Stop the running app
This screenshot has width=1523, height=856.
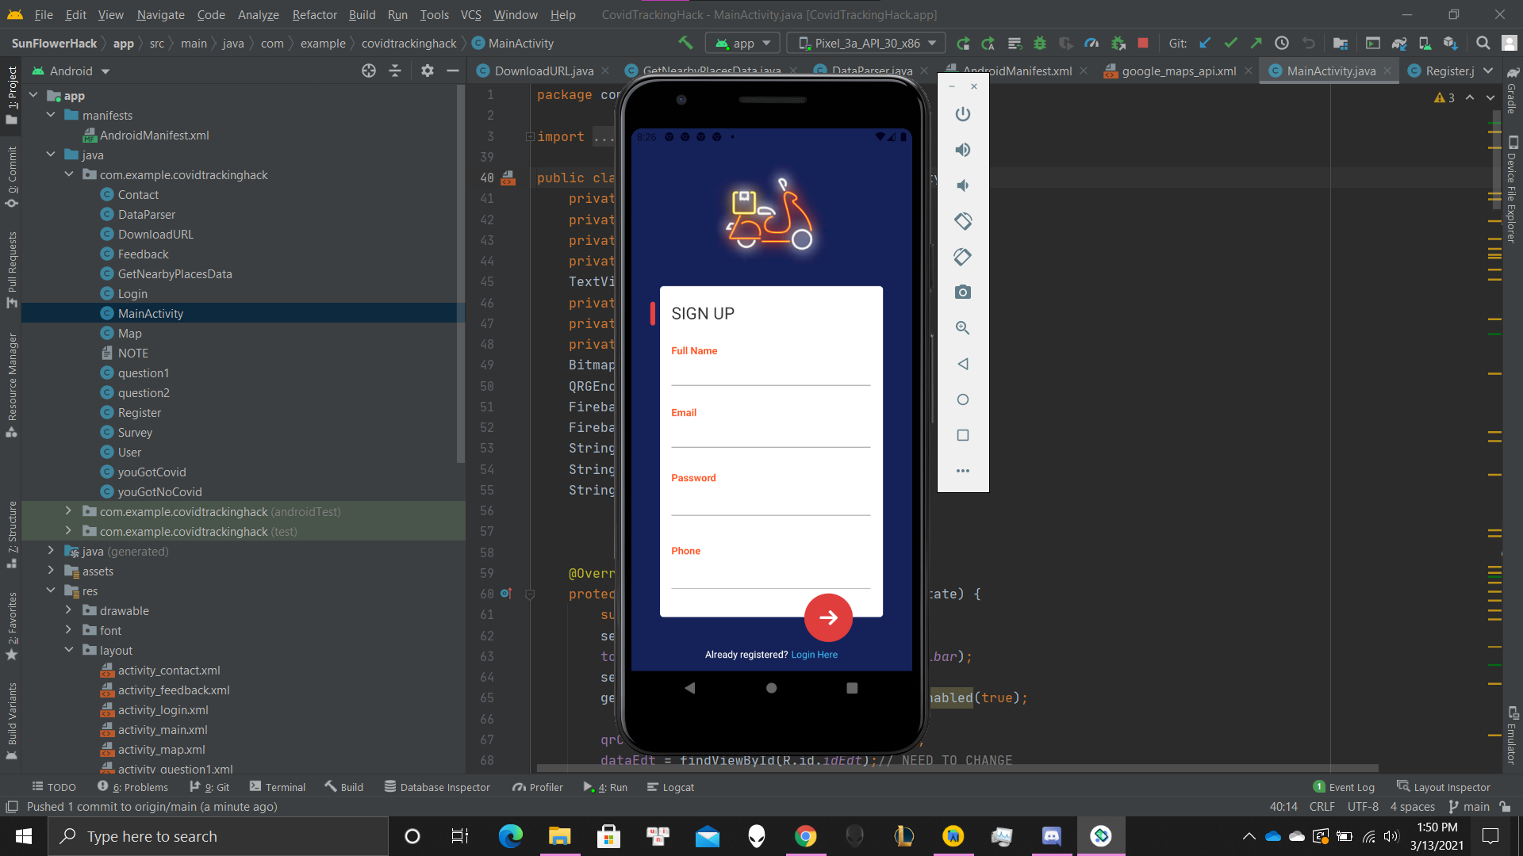(x=1143, y=43)
